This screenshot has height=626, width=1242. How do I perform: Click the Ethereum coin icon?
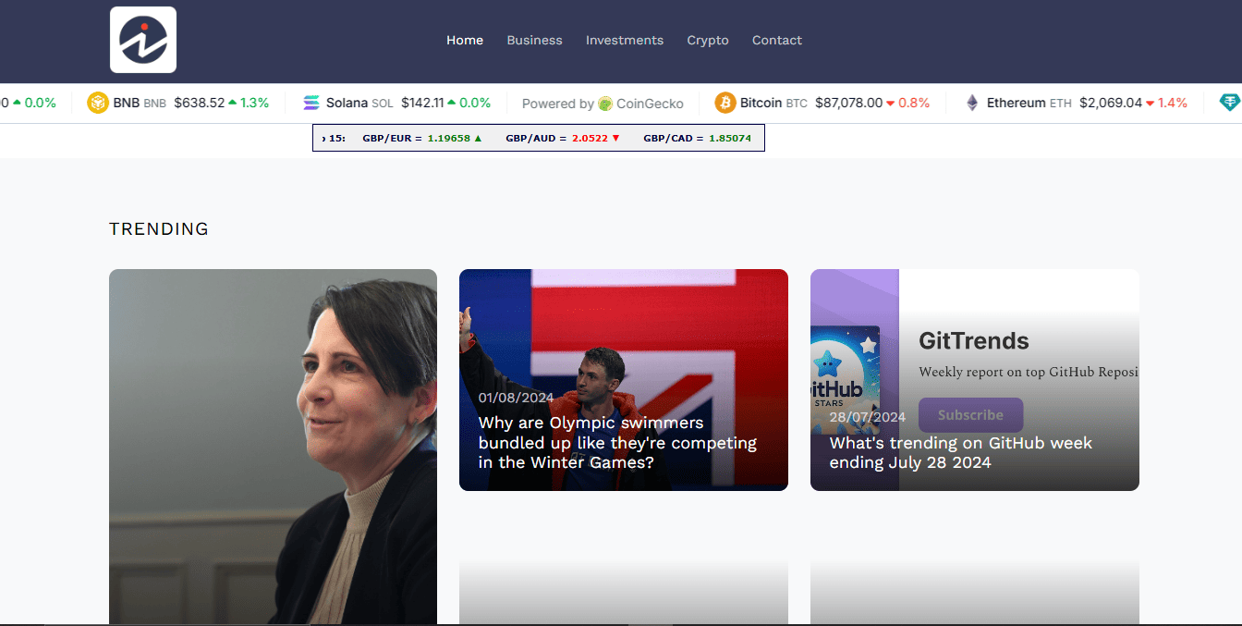[x=972, y=103]
